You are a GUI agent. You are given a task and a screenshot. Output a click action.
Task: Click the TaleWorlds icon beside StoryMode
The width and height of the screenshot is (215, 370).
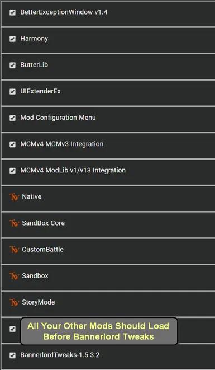[14, 302]
